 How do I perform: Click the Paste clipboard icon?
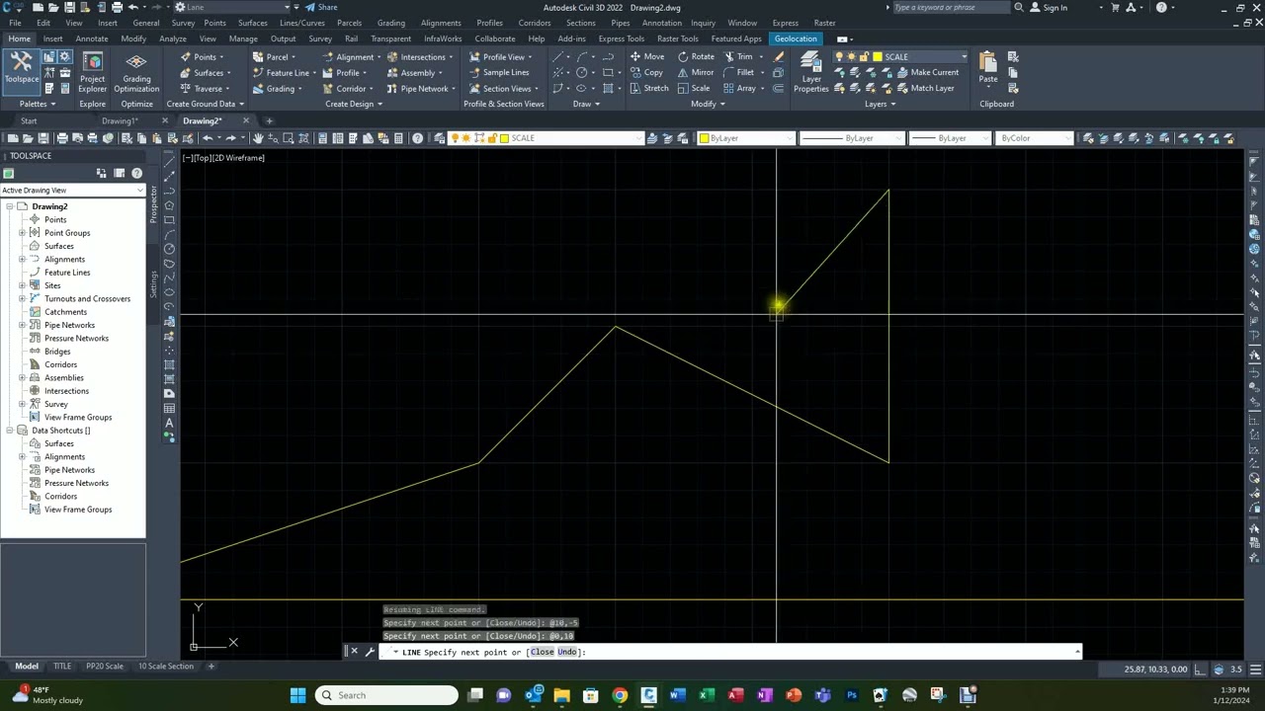point(988,69)
